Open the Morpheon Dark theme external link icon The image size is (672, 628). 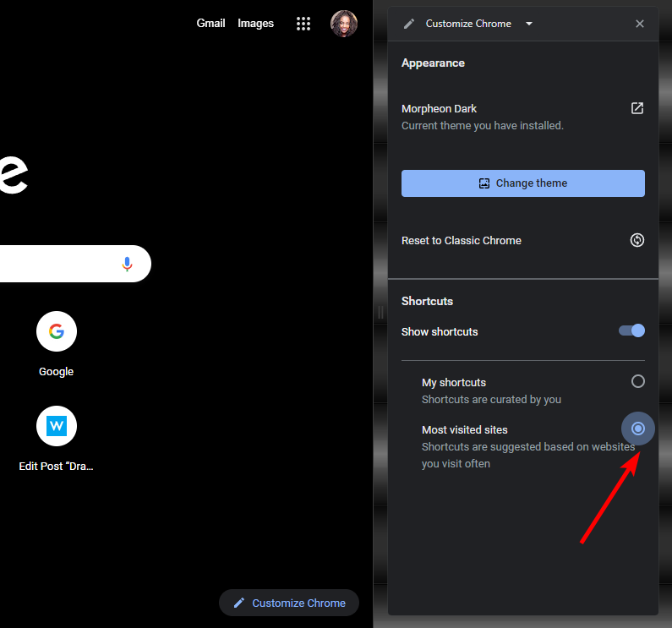point(636,108)
